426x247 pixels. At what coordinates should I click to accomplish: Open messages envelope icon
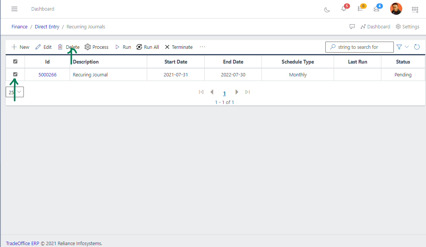pyautogui.click(x=376, y=9)
